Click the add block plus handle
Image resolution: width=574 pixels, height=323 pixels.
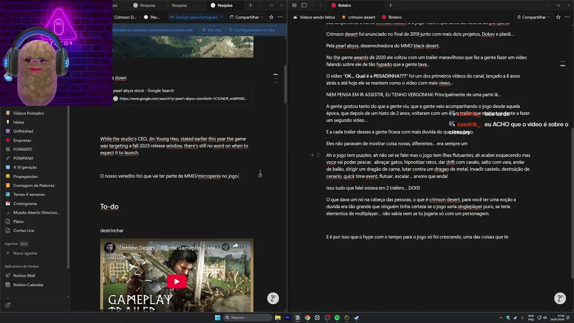pyautogui.click(x=312, y=155)
